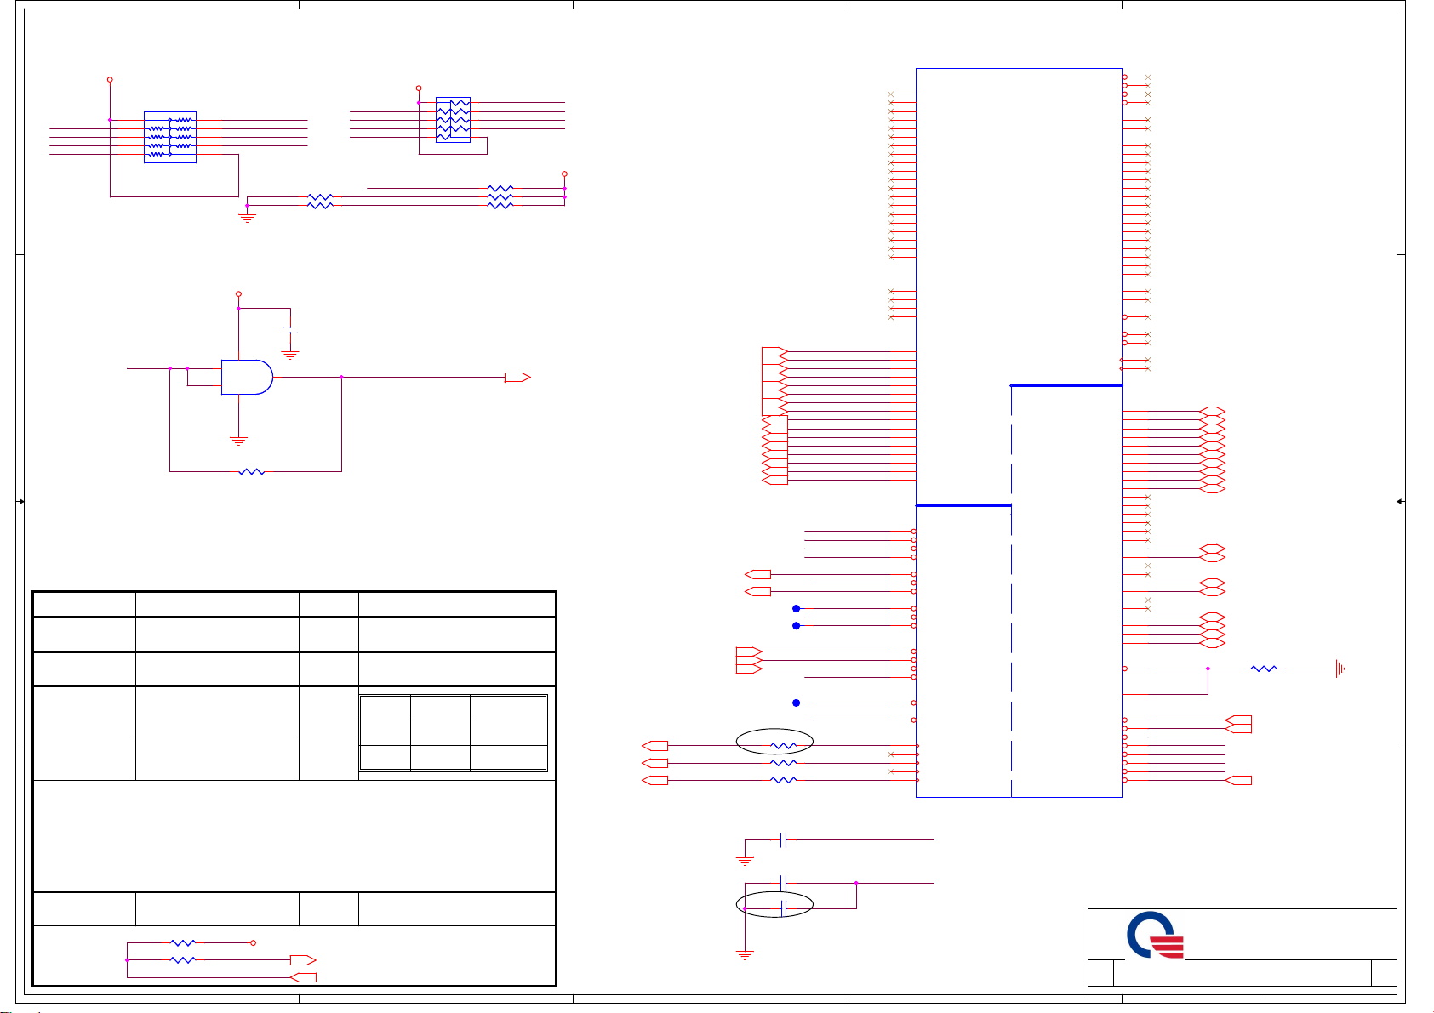Select the large IC component body
Image resolution: width=1434 pixels, height=1013 pixels.
[x=1019, y=433]
